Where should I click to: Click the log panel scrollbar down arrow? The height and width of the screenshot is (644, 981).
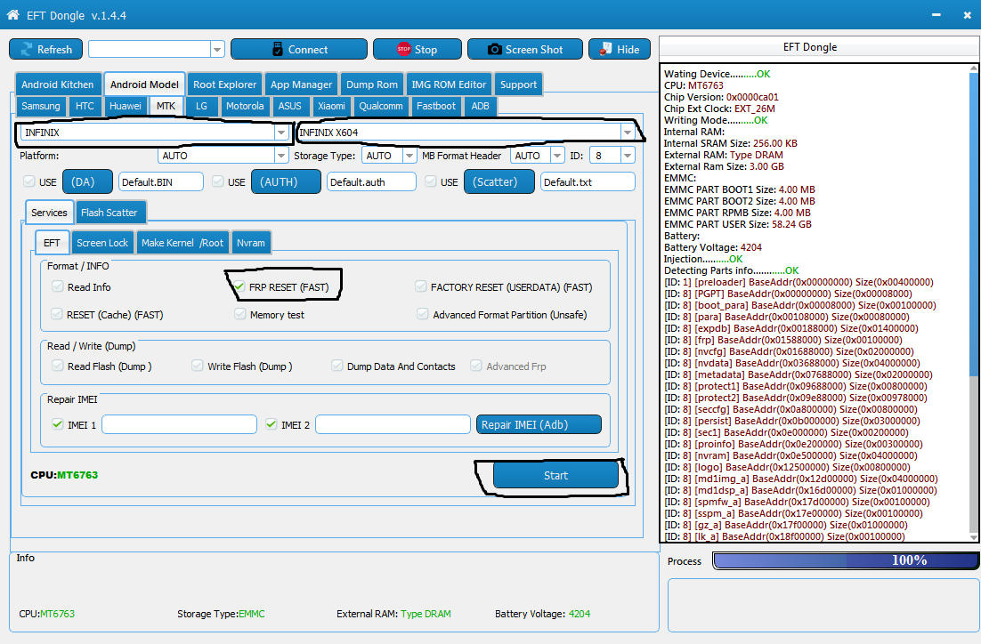coord(974,537)
